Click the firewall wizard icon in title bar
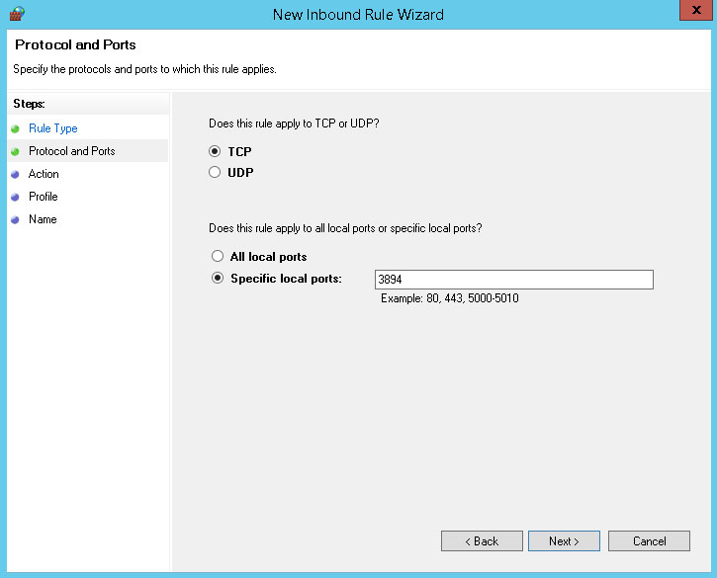 click(17, 14)
